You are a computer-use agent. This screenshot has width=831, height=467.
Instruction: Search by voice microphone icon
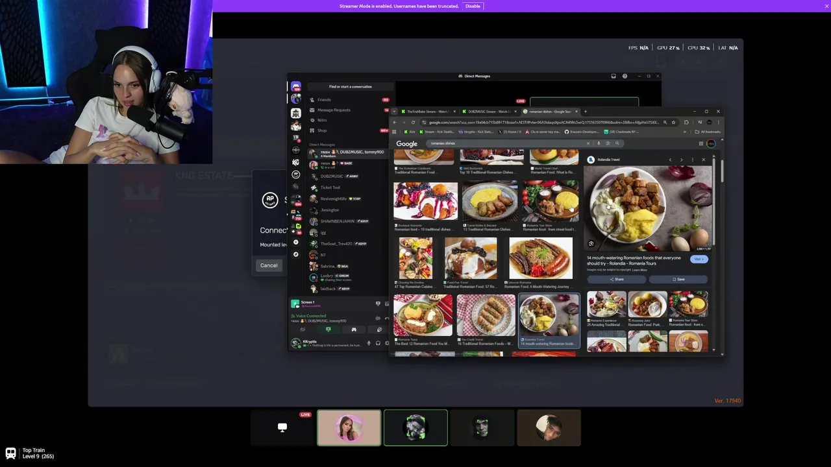(x=599, y=143)
